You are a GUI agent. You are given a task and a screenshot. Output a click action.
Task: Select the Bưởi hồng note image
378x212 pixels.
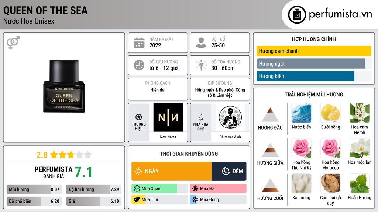[x=330, y=113]
